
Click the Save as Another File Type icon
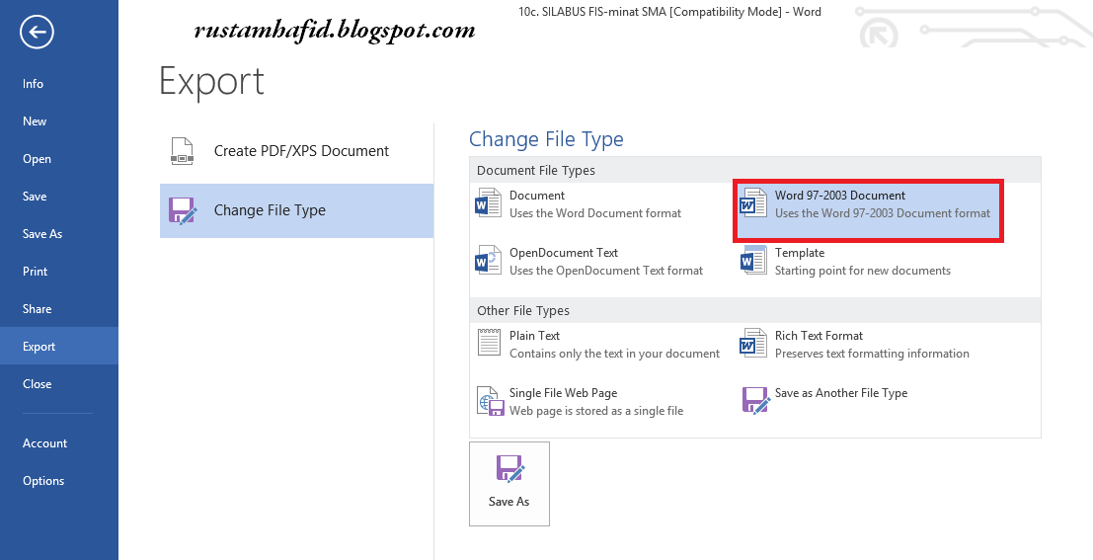(755, 401)
